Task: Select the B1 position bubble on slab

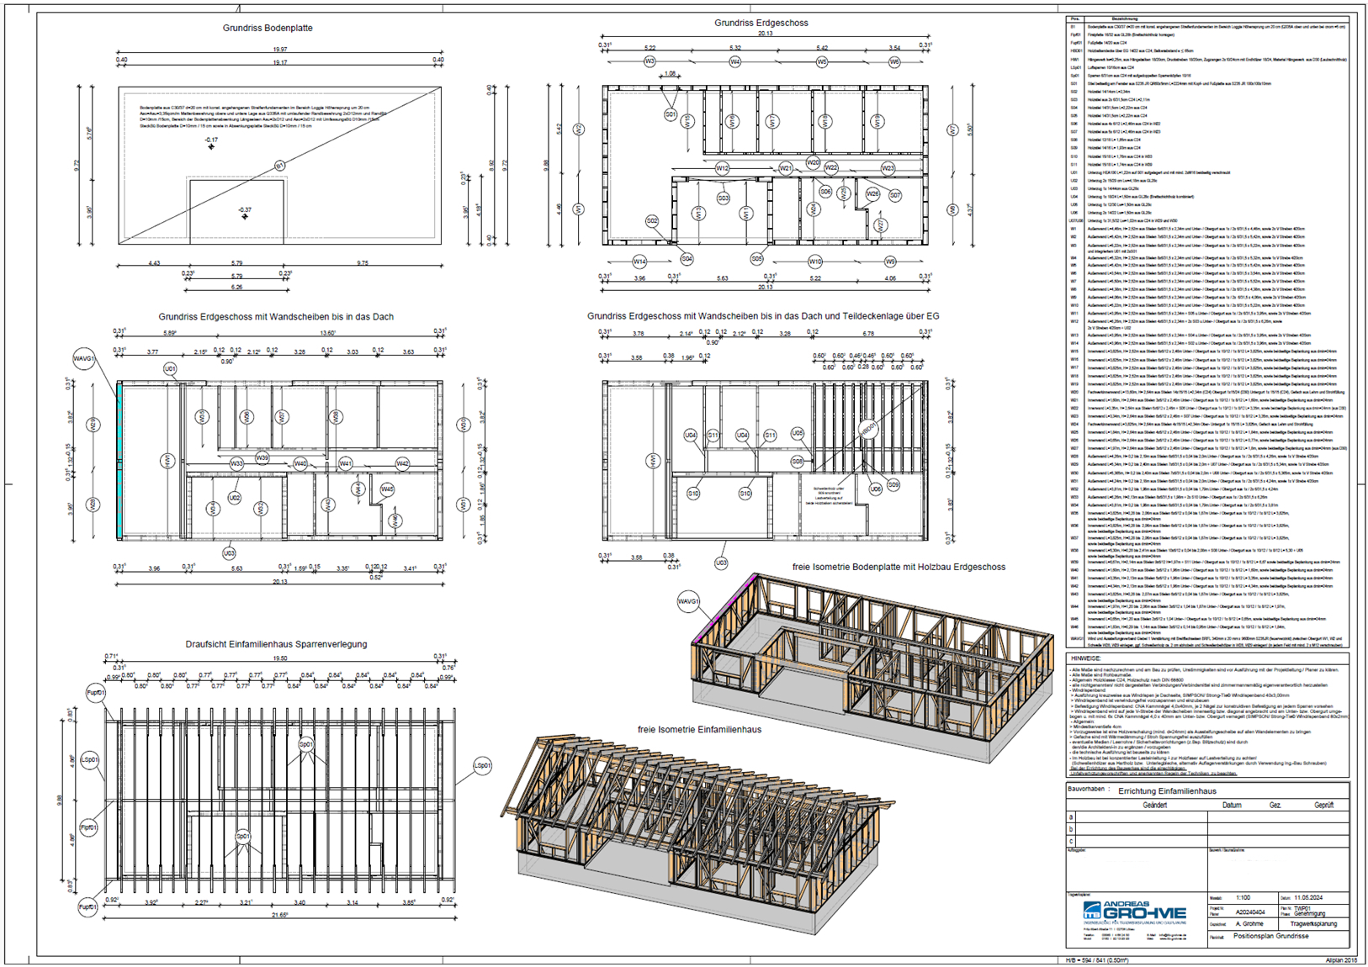Action: pos(280,166)
